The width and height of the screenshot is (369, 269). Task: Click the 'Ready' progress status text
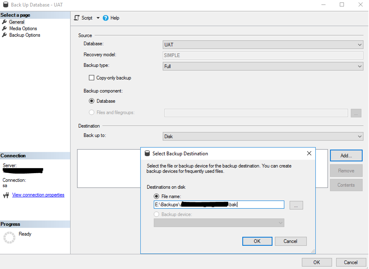tap(25, 234)
